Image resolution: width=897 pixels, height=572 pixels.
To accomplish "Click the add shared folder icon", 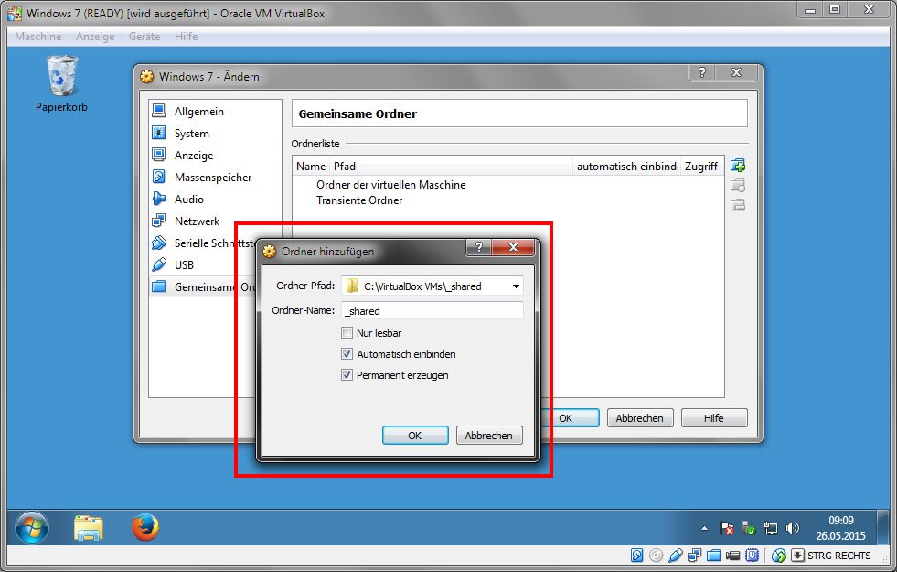I will point(738,166).
